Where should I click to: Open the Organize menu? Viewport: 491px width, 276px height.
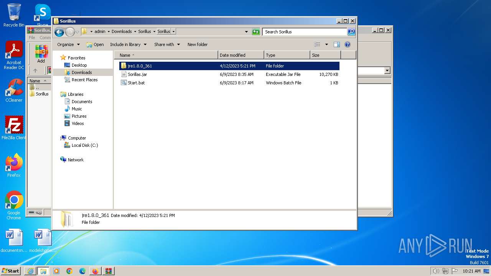coord(68,44)
